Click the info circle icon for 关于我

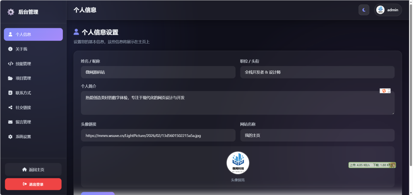tap(10, 49)
